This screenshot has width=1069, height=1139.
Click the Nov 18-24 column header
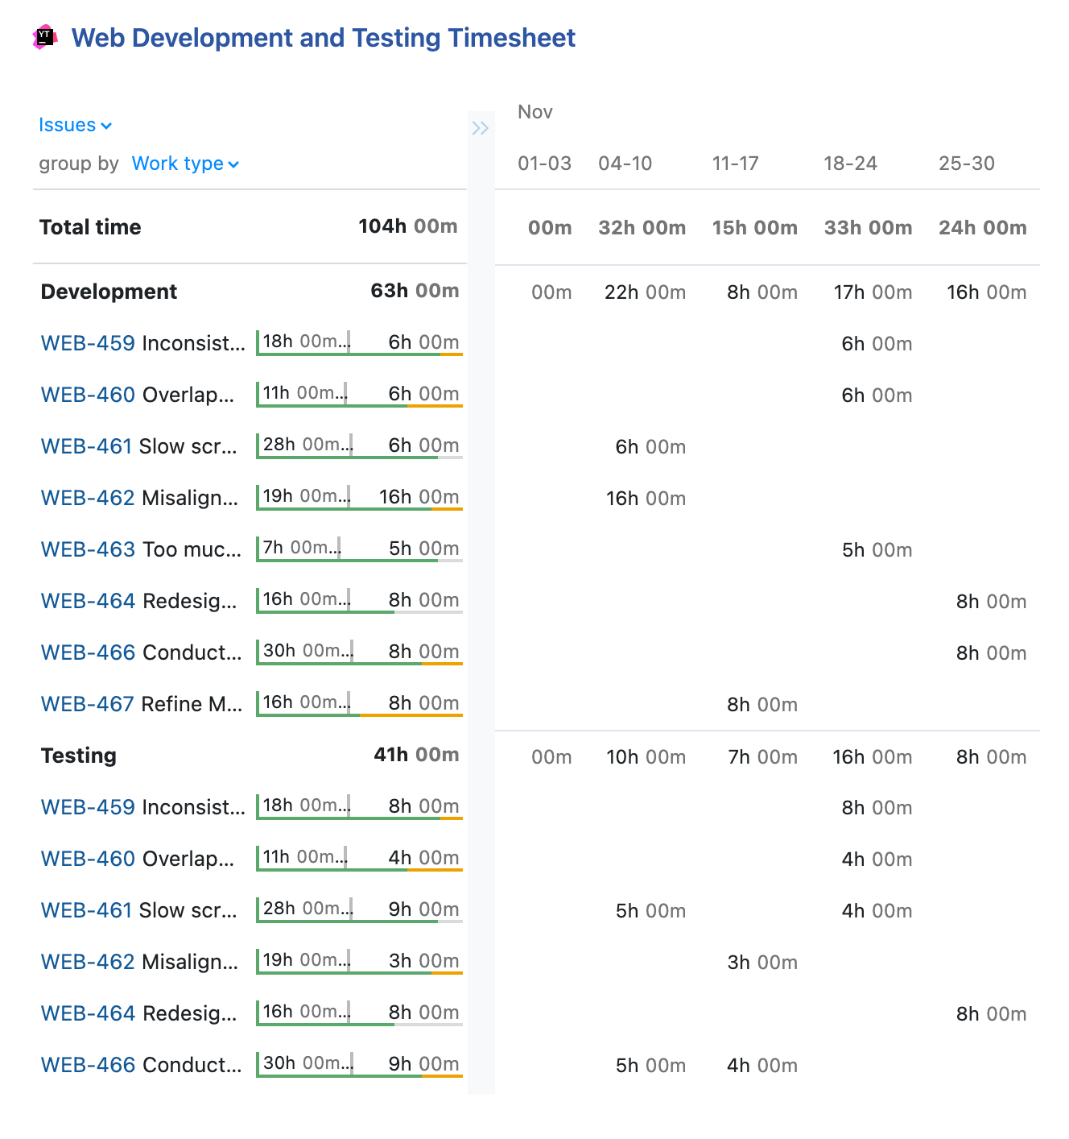click(x=850, y=164)
